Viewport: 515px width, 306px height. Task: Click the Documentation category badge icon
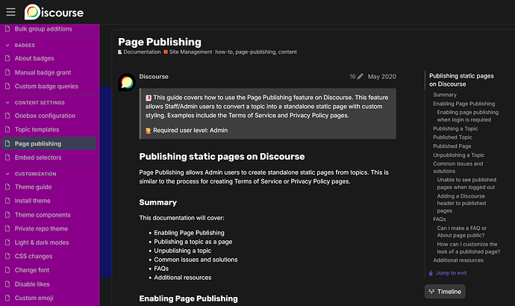coord(120,52)
